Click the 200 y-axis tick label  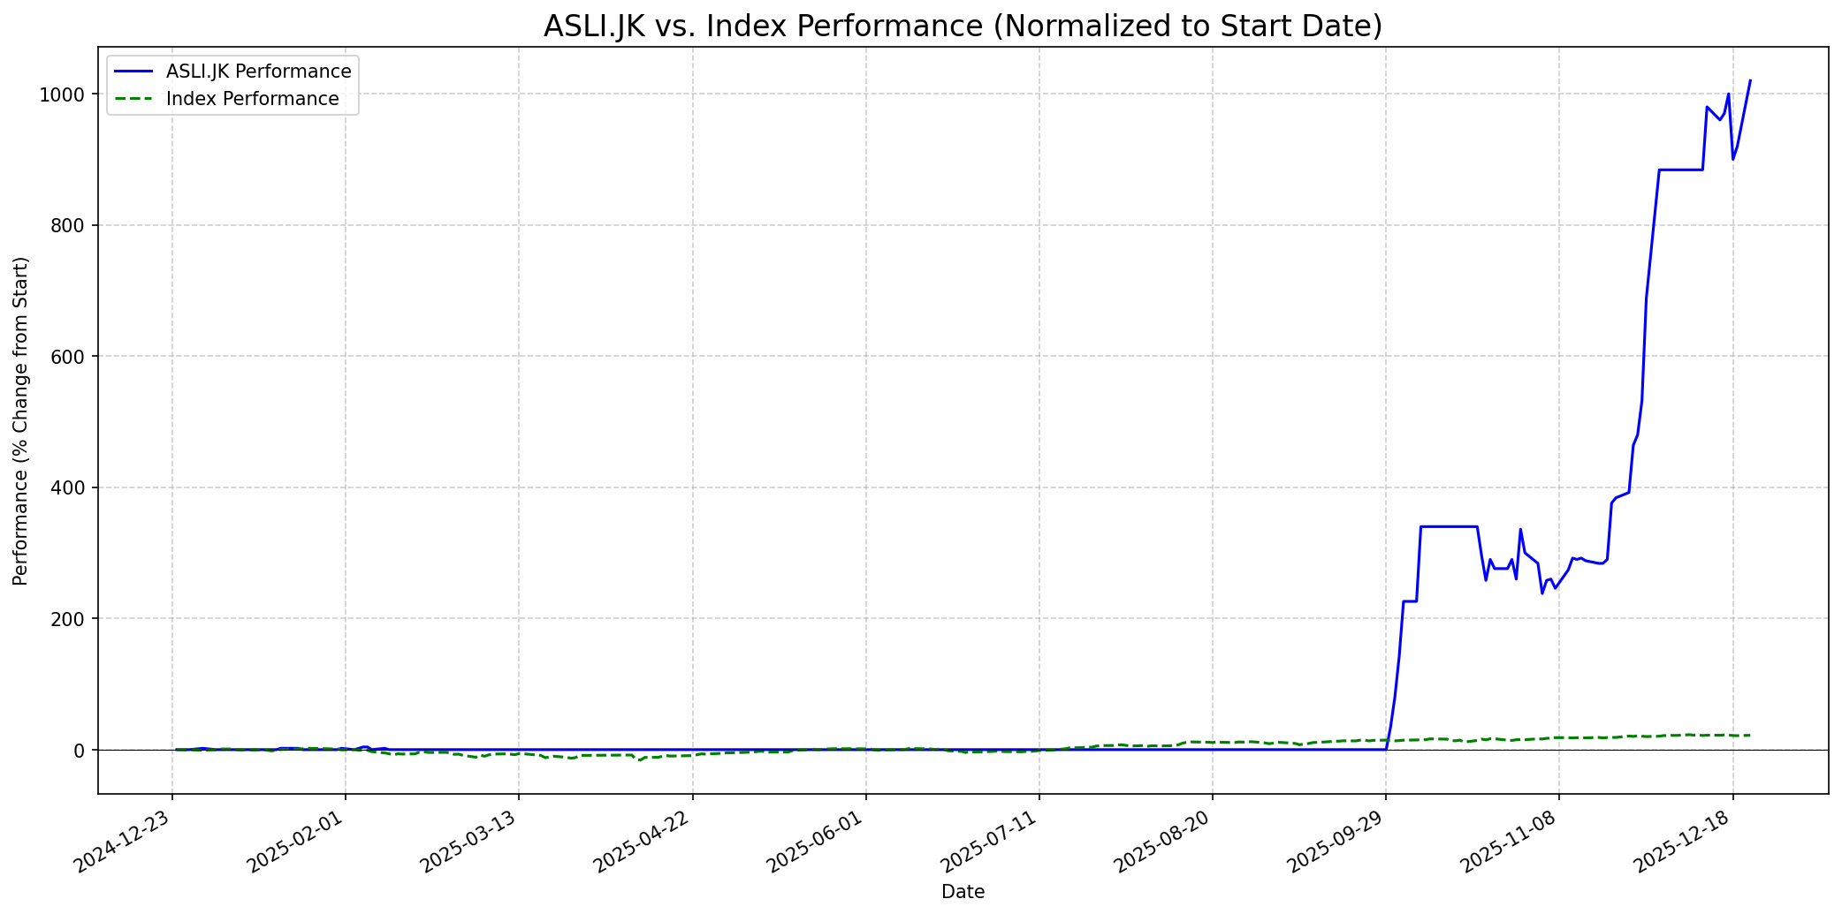(69, 619)
